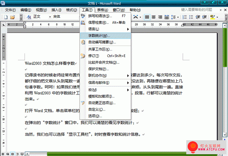Decrease the paragraph indent

[198, 17]
